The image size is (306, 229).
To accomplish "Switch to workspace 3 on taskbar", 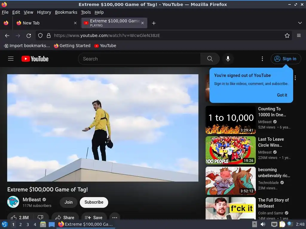I will click(28, 225).
